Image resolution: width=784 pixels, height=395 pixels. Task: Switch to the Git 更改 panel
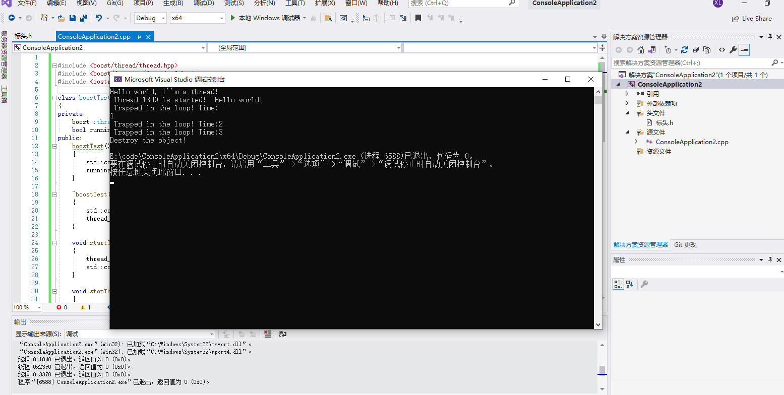coord(686,244)
